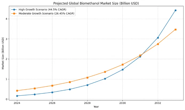
Task: Click the Year x-axis title
Action: pyautogui.click(x=96, y=107)
